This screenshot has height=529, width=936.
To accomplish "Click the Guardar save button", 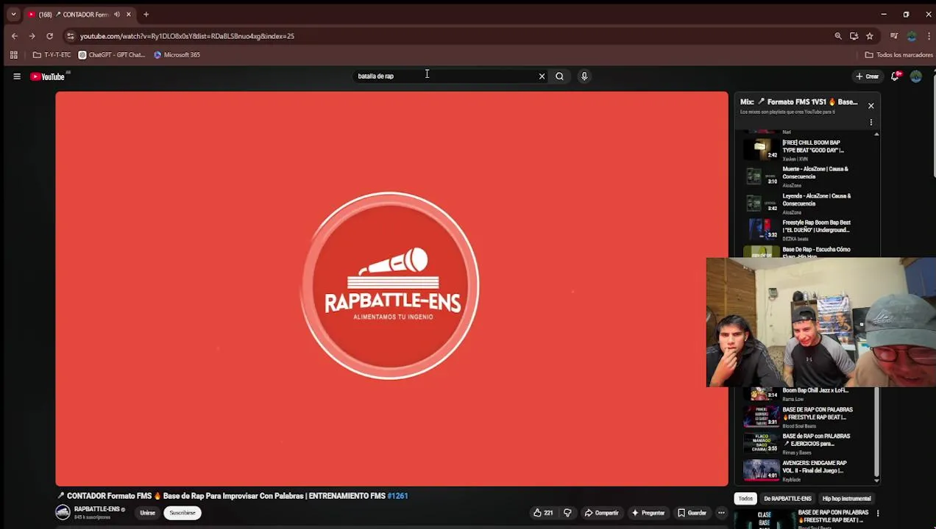I will pos(692,513).
